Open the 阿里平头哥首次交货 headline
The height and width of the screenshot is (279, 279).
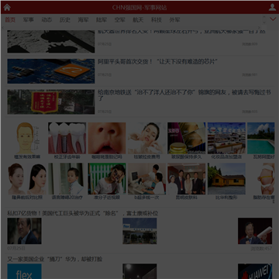click(x=157, y=62)
